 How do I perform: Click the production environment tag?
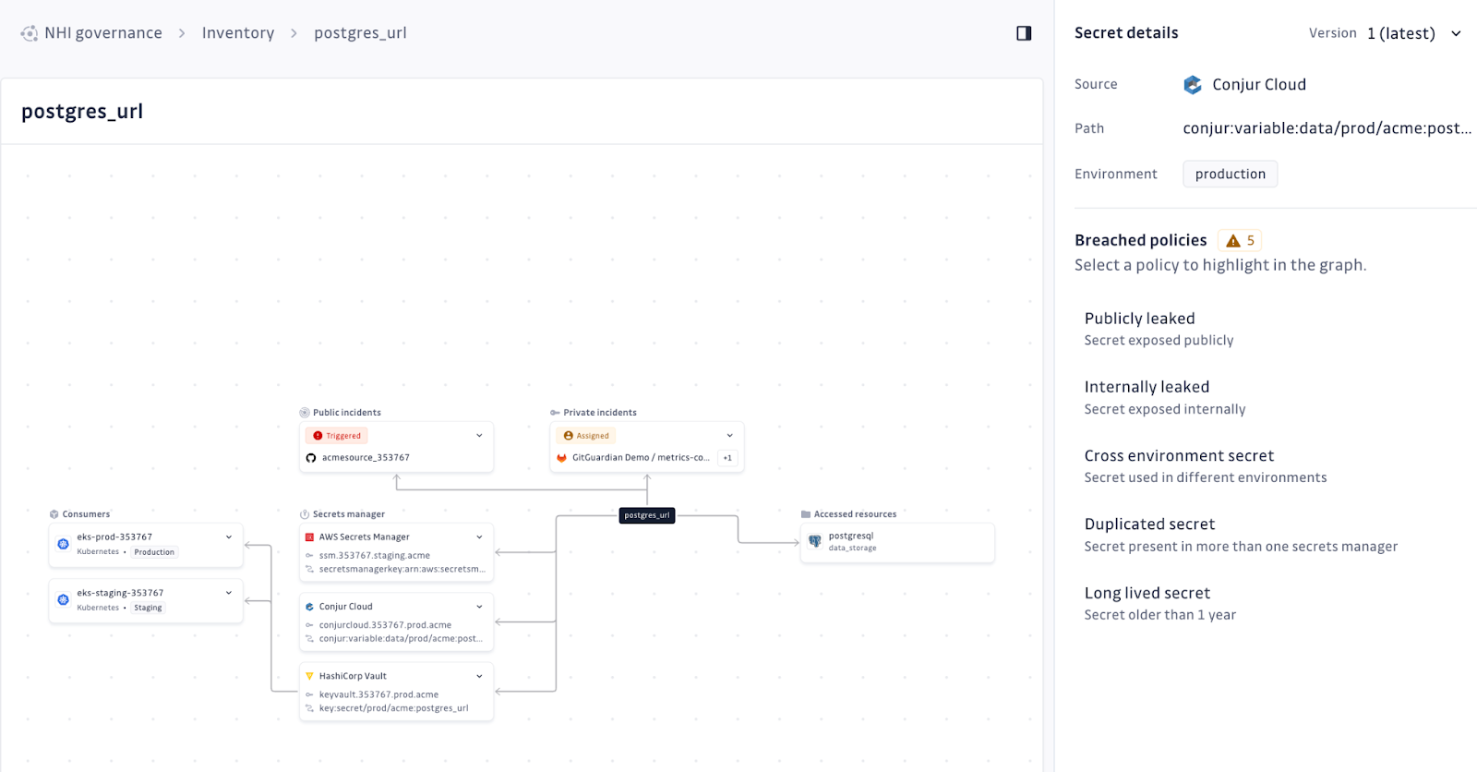[1231, 174]
